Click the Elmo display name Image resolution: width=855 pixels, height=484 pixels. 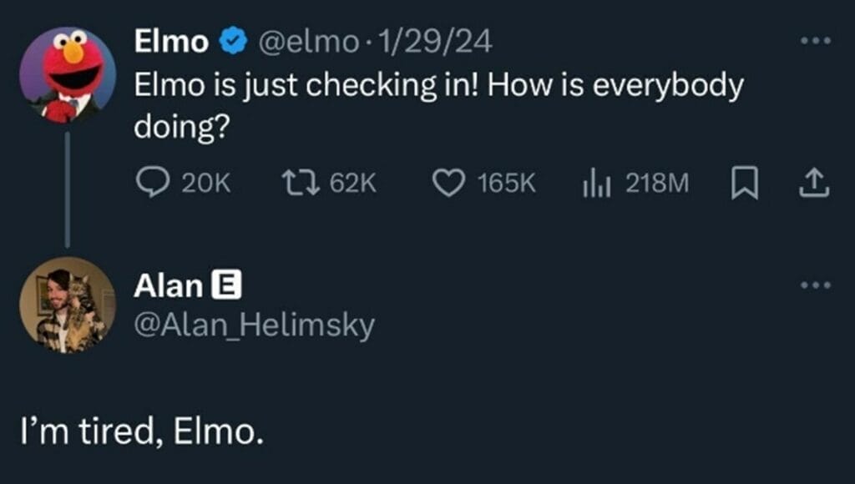[171, 42]
